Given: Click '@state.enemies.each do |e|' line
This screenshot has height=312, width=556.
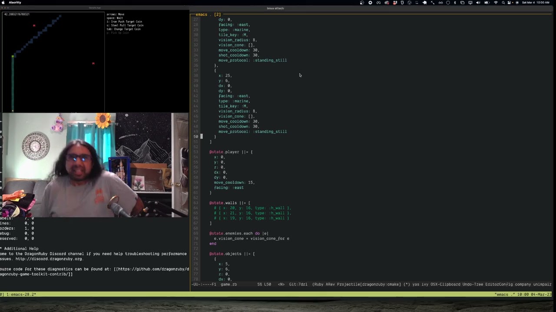Looking at the screenshot, I should pyautogui.click(x=239, y=234).
